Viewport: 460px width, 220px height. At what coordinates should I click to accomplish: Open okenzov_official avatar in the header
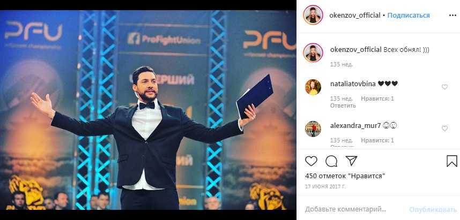[x=313, y=15]
